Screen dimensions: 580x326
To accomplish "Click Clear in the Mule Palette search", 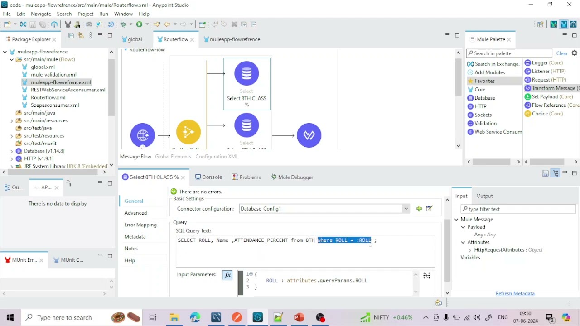I will pos(562,53).
